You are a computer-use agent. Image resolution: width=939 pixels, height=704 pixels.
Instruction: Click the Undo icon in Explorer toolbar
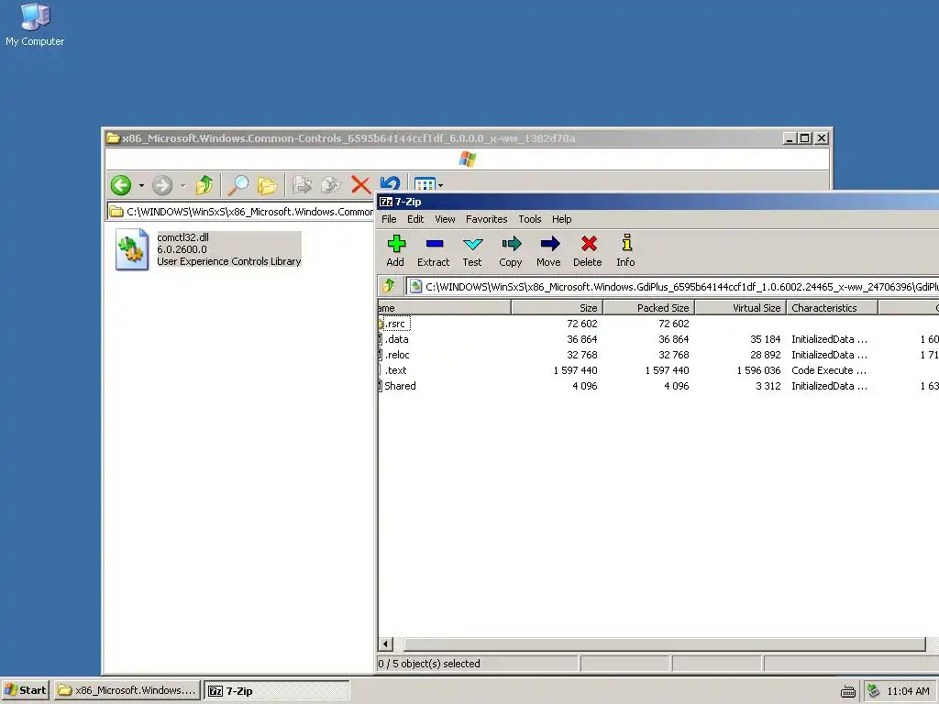pyautogui.click(x=389, y=183)
